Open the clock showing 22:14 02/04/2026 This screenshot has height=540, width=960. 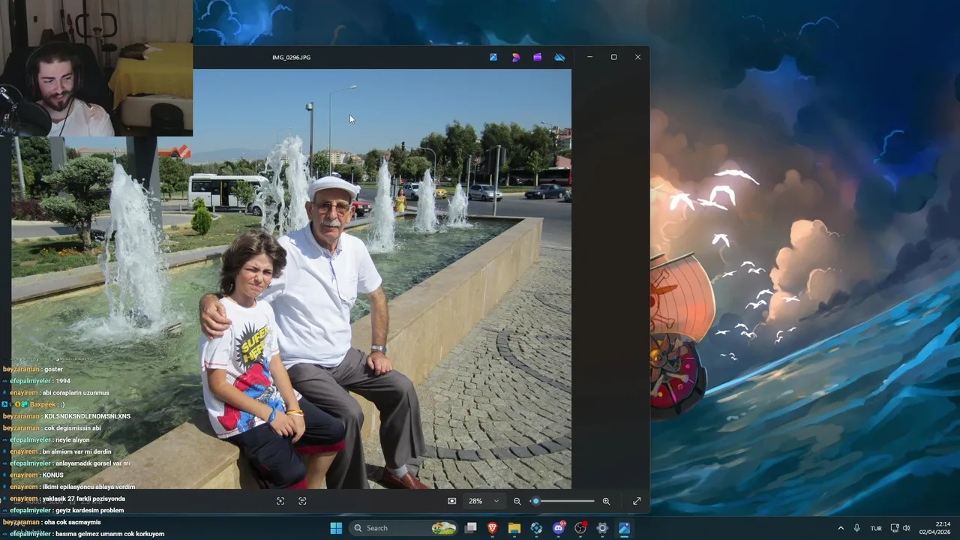click(935, 528)
